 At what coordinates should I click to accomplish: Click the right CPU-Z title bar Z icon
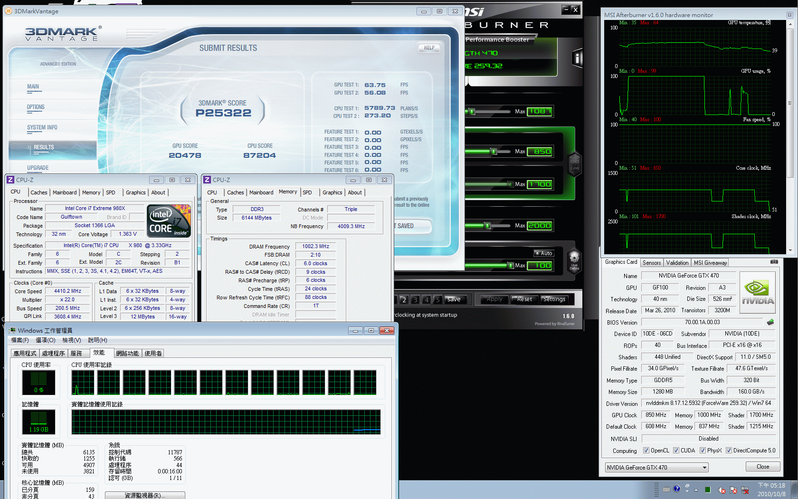coord(207,180)
